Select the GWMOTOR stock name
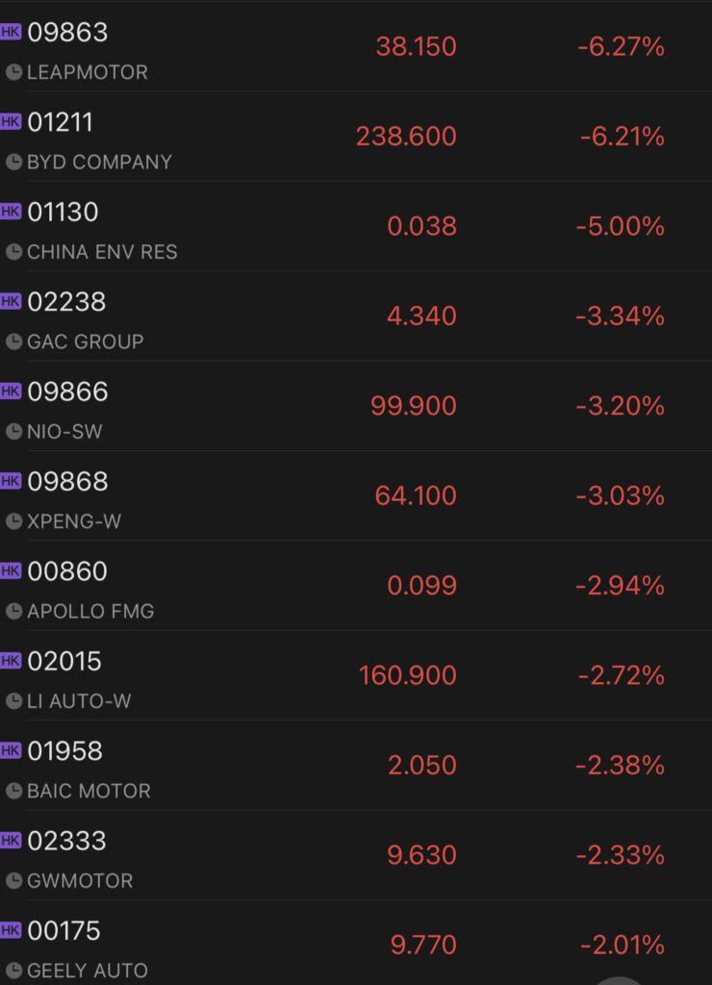 pyautogui.click(x=80, y=881)
